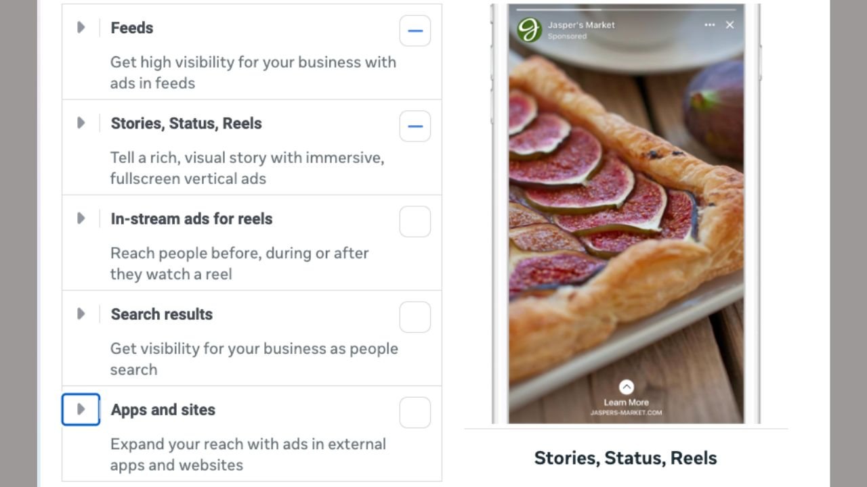867x487 pixels.
Task: Click Jasper's Market profile logo
Action: click(x=529, y=30)
